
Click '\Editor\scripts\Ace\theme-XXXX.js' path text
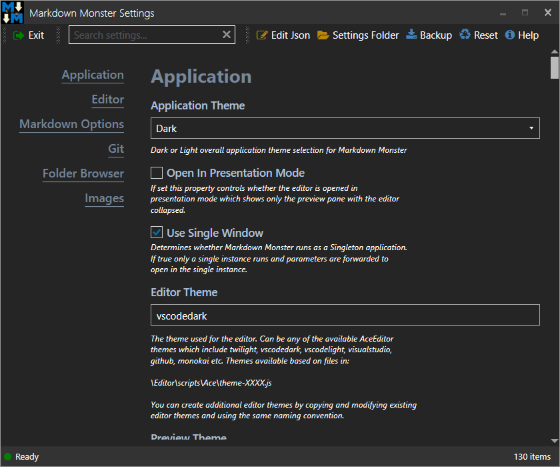211,383
